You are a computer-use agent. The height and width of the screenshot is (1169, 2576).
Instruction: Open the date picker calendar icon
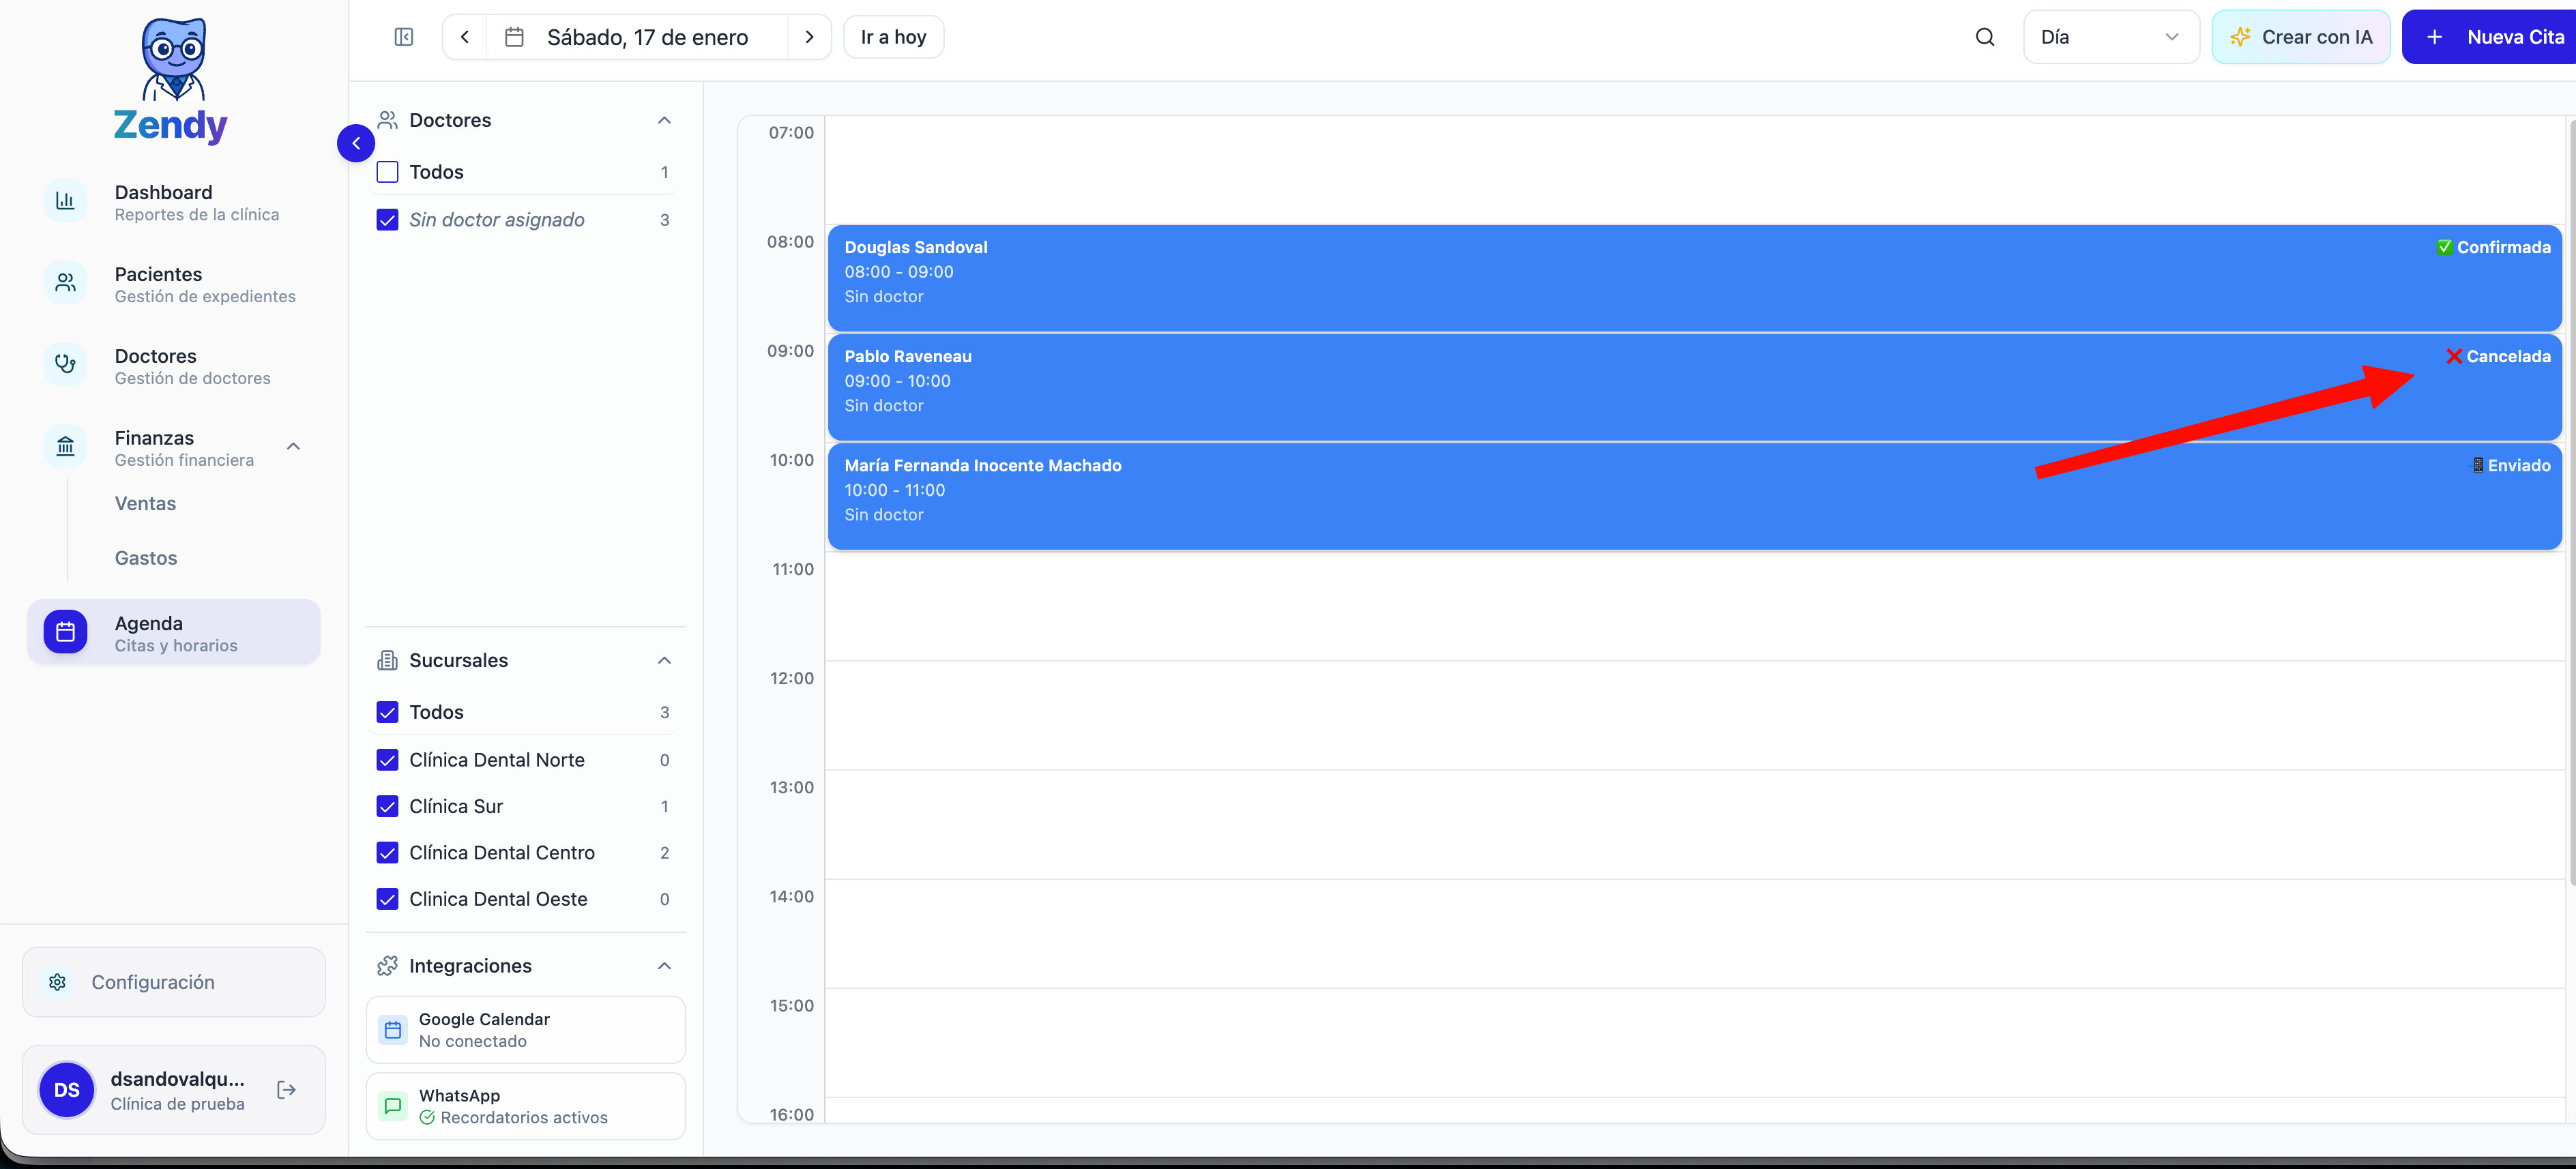[x=514, y=37]
